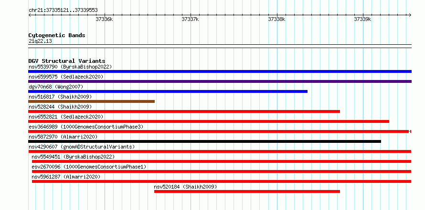
Task: Select the red nsv4290607 variant bar
Action: [220, 151]
